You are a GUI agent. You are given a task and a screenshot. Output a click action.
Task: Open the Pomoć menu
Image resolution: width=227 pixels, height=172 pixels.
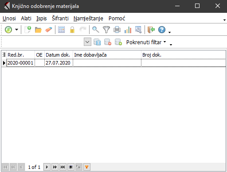coord(117,19)
